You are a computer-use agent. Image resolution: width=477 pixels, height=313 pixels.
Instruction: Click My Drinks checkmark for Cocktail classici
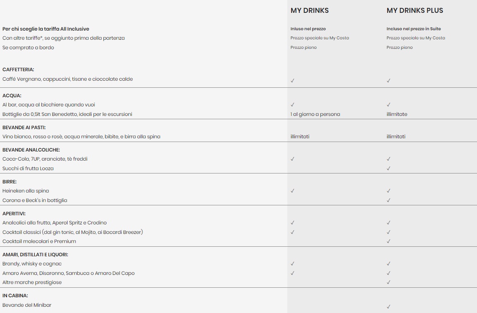(292, 232)
